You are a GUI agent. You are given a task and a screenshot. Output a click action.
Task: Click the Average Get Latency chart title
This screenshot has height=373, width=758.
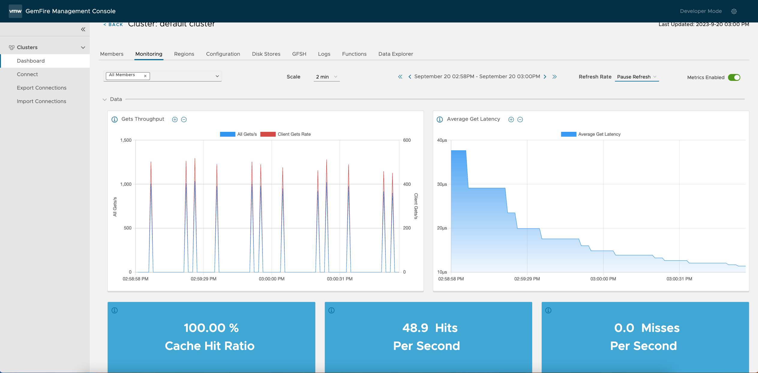coord(473,119)
